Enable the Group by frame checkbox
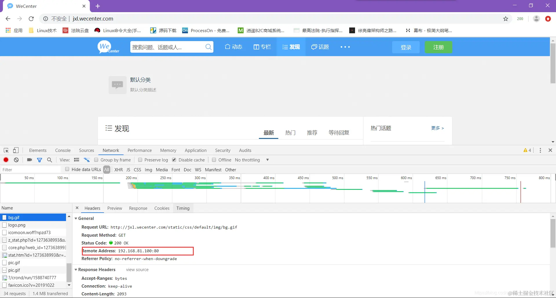The image size is (556, 298). click(96, 160)
